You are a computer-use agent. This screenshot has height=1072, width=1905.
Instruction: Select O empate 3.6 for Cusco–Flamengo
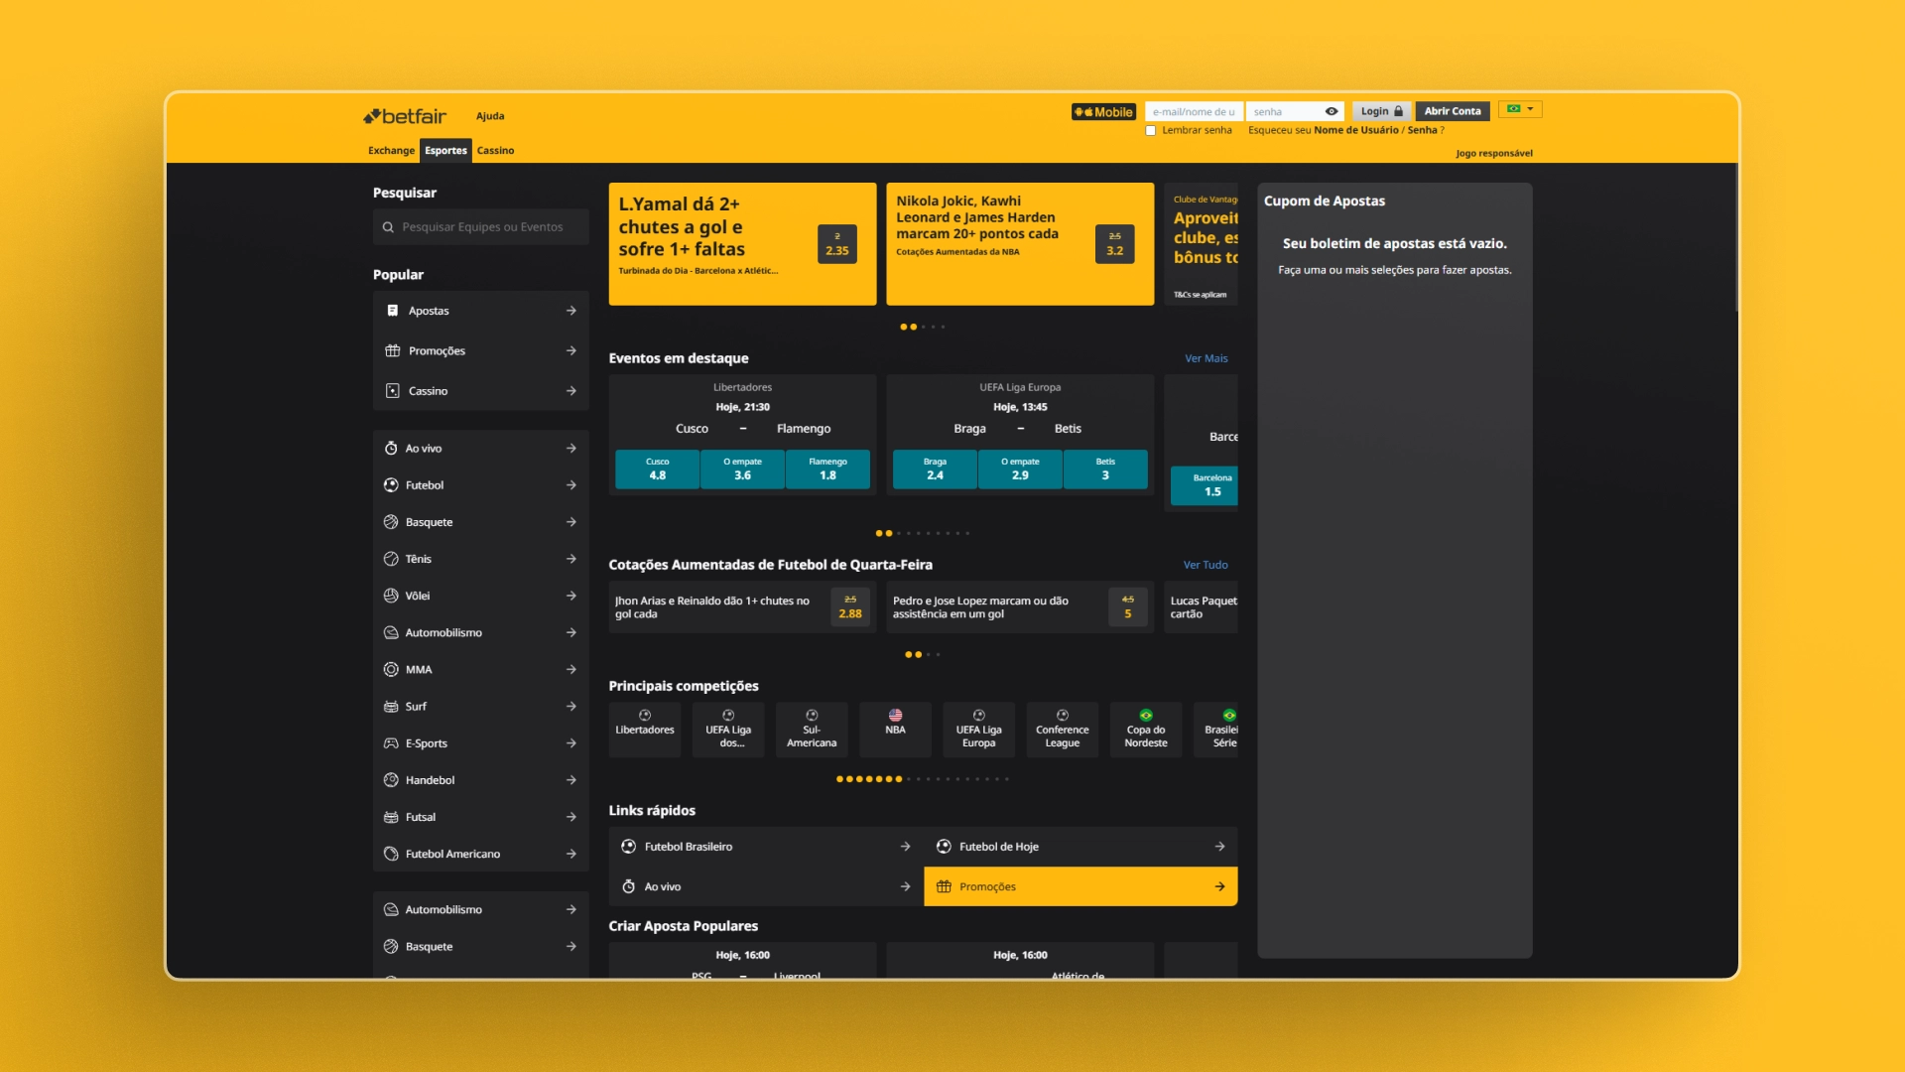coord(742,469)
